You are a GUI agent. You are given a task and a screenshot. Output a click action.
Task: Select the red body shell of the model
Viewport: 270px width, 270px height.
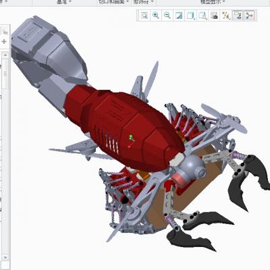click(126, 126)
